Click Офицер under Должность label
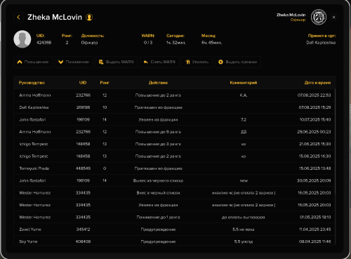 point(89,43)
